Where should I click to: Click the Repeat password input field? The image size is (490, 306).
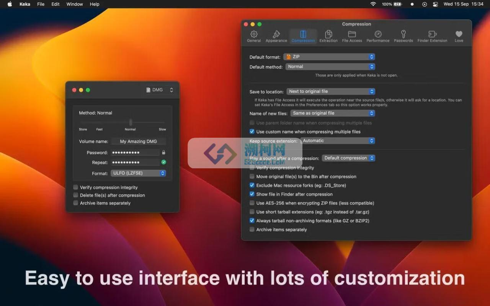coord(135,163)
